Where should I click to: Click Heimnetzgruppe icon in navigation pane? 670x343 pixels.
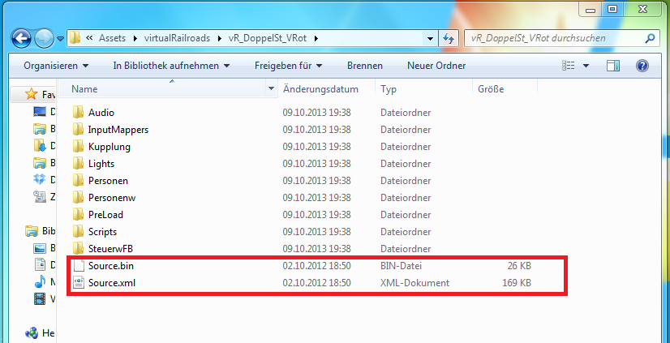[x=32, y=332]
